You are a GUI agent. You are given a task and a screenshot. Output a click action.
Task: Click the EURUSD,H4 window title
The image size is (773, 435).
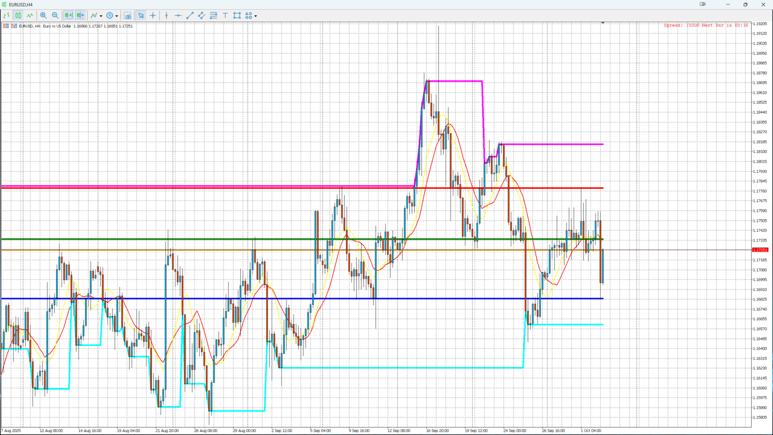click(21, 4)
